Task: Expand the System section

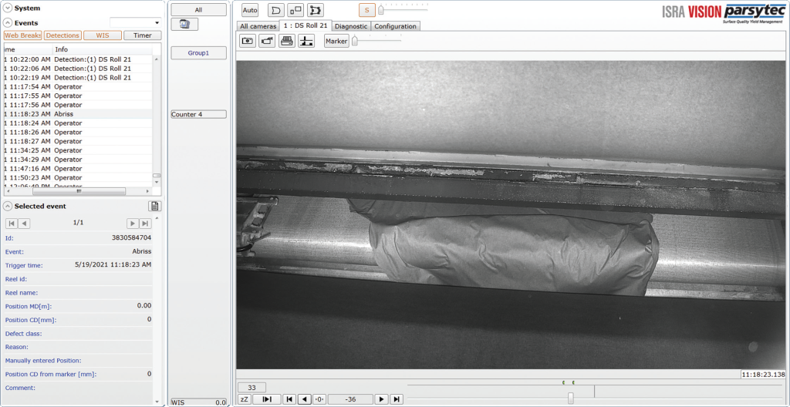Action: 8,8
